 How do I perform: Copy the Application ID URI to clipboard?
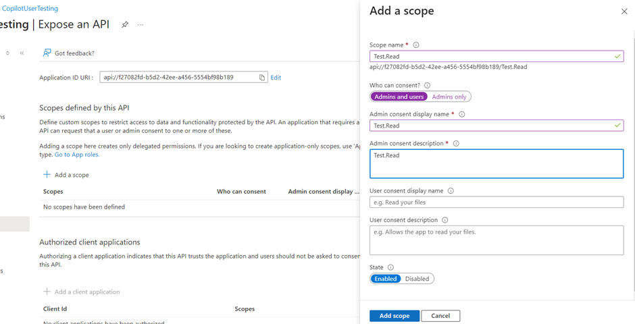[262, 78]
